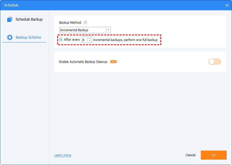232x165 pixels.
Task: Click the Enable Automatic Backup Cleanup label
Action: coord(83,62)
